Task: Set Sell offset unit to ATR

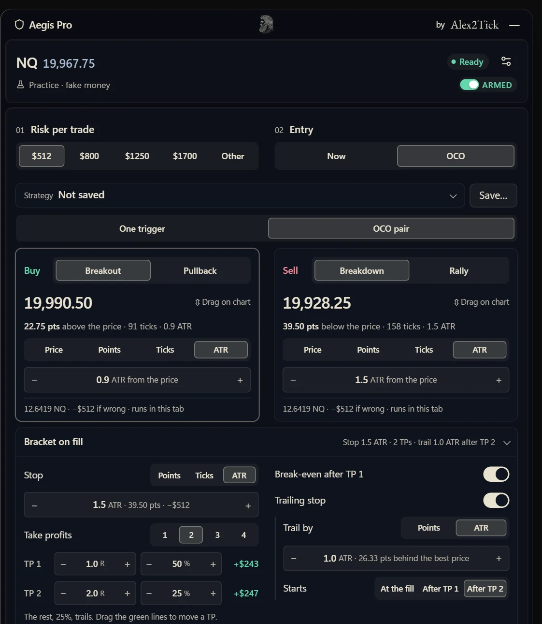Action: tap(480, 350)
